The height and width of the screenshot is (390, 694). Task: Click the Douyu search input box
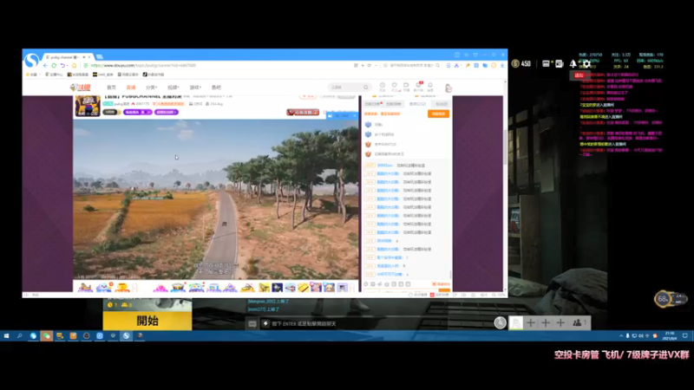[349, 88]
